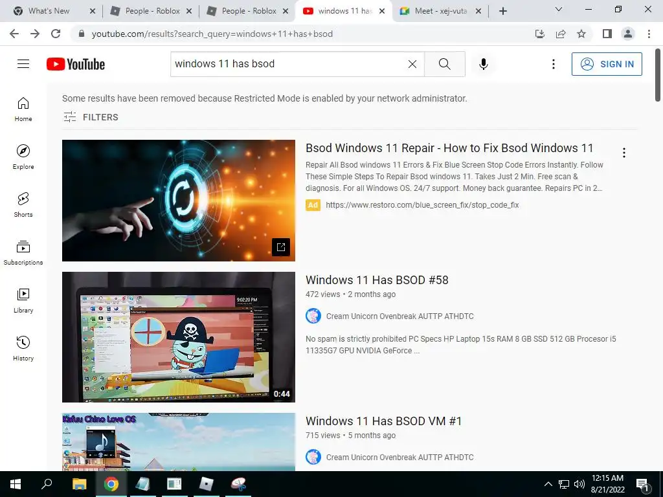Go back to the previous page

click(x=14, y=34)
